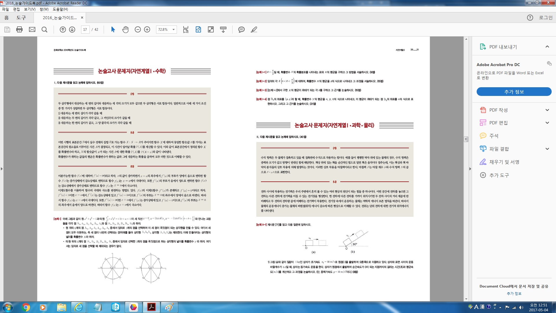Open the Find text magnifier

(44, 30)
